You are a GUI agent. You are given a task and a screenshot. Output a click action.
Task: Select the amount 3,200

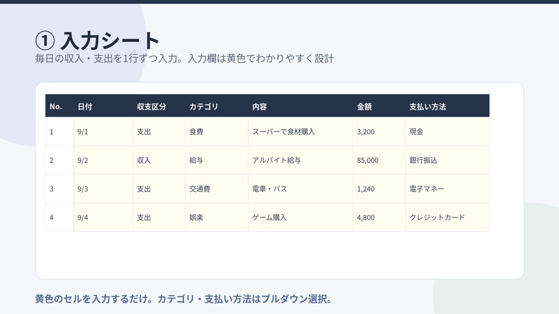point(379,131)
